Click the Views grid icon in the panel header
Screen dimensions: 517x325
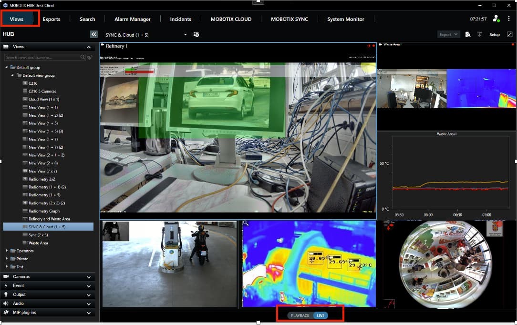[6, 47]
